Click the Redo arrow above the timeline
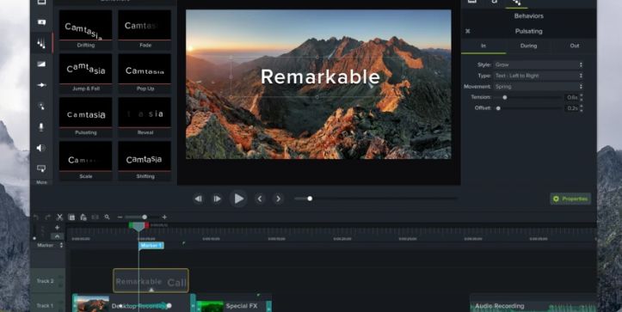 [x=47, y=217]
